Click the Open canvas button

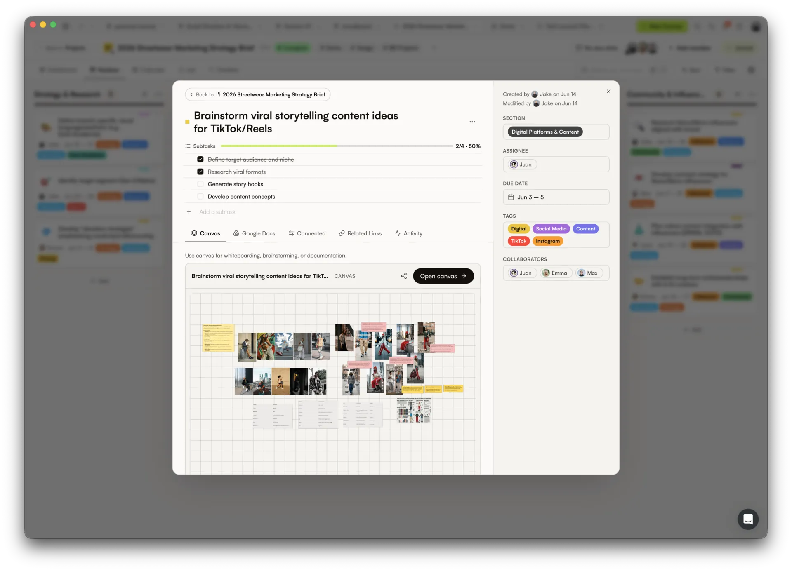pyautogui.click(x=443, y=276)
